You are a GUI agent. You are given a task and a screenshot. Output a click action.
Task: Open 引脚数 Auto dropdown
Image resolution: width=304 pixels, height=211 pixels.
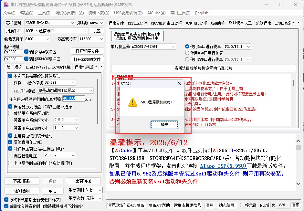pyautogui.click(x=97, y=23)
